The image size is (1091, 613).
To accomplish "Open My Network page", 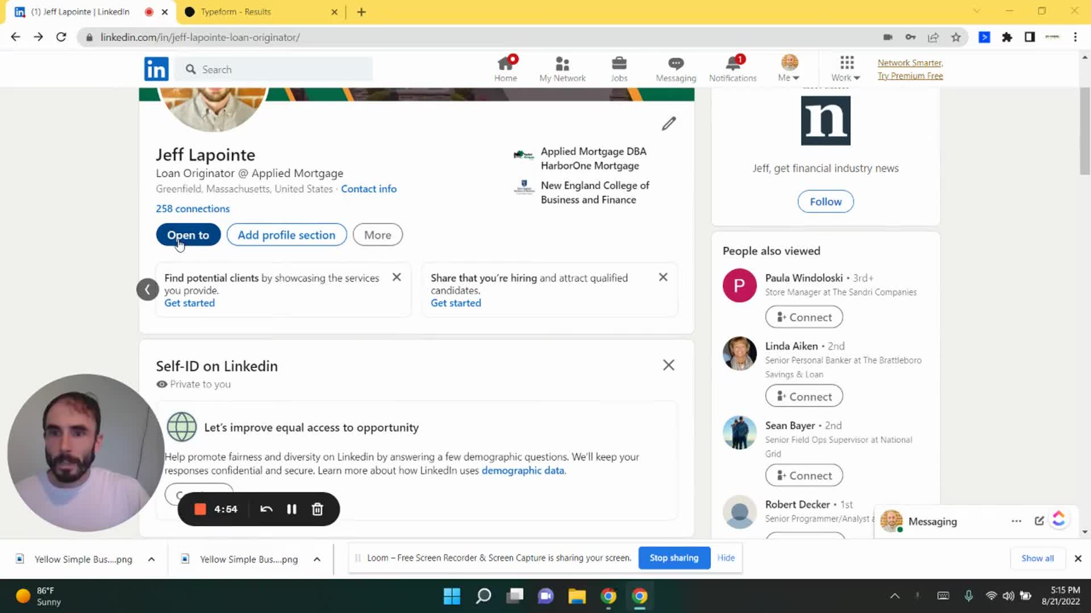I will (562, 69).
